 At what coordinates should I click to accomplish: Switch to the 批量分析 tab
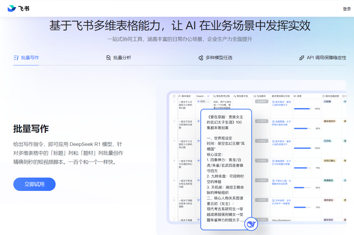(122, 57)
